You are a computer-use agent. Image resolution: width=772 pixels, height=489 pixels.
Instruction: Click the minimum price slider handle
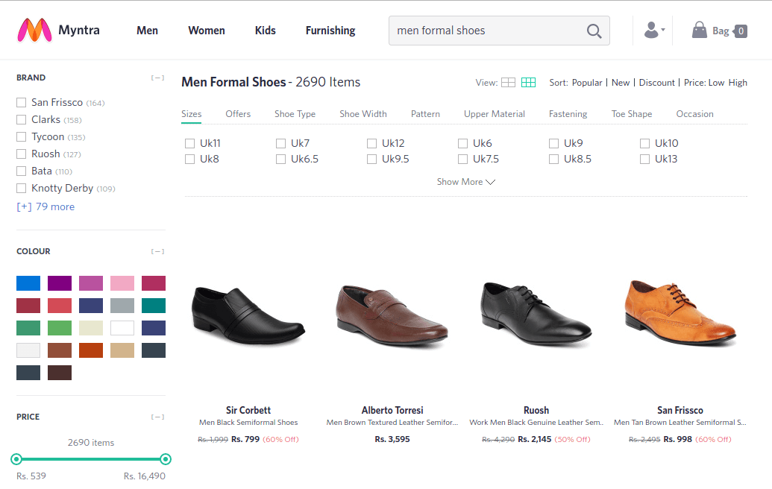click(x=16, y=459)
